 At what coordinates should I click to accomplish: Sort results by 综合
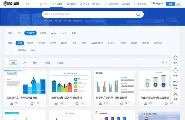tap(13, 63)
